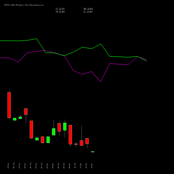
Task: Click the 12 Dec date label
Action: (x=86, y=165)
